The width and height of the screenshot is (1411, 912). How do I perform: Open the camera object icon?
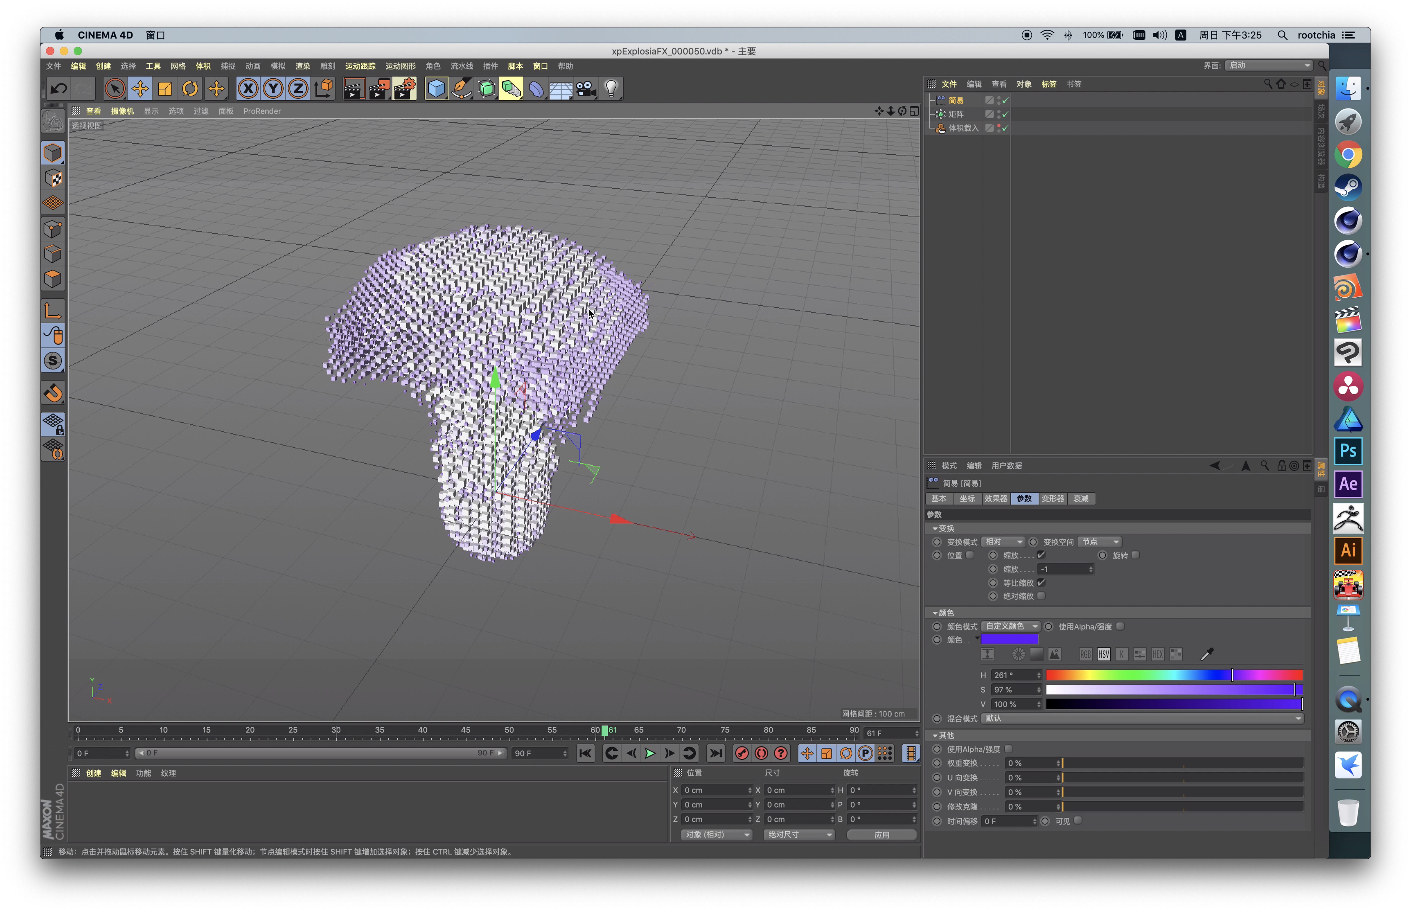point(586,89)
